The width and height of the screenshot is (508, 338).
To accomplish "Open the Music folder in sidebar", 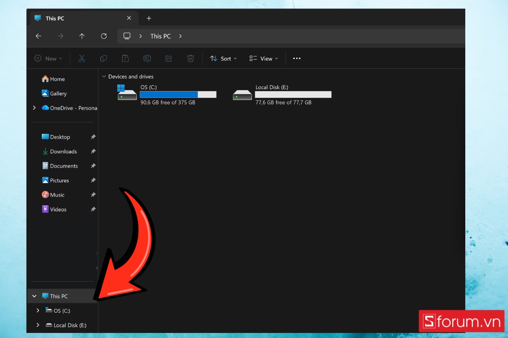I will (57, 195).
